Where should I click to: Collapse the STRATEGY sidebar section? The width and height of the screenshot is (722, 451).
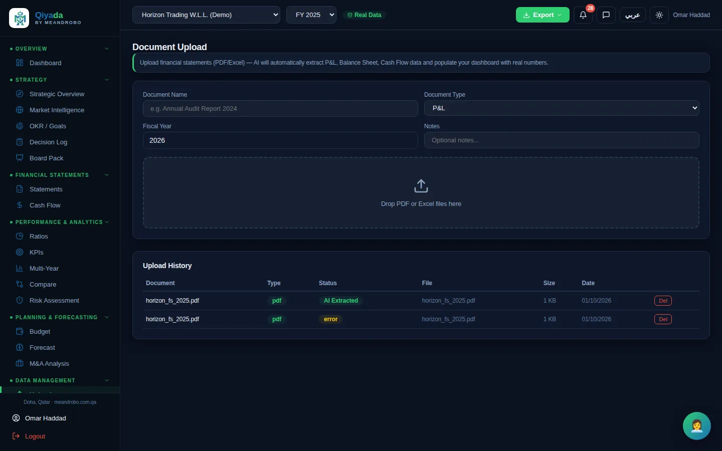[x=60, y=80]
